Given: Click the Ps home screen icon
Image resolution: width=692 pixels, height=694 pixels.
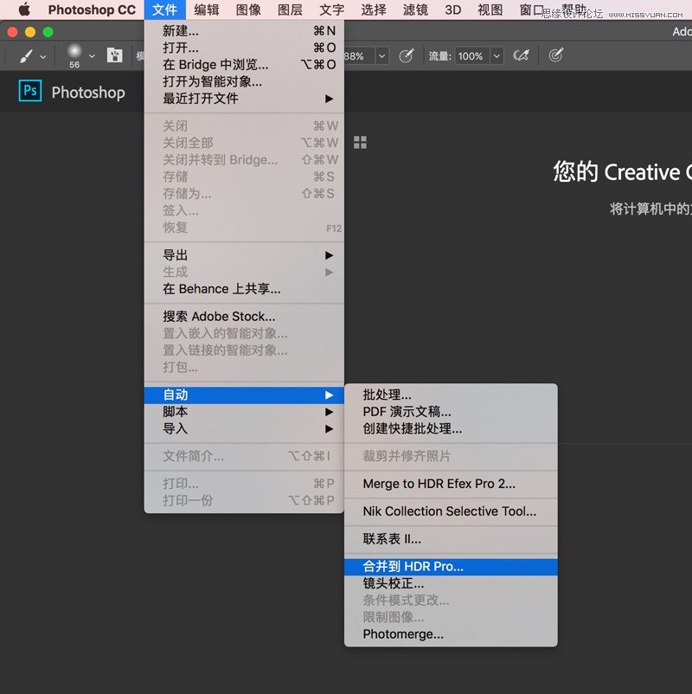Looking at the screenshot, I should click(x=29, y=91).
